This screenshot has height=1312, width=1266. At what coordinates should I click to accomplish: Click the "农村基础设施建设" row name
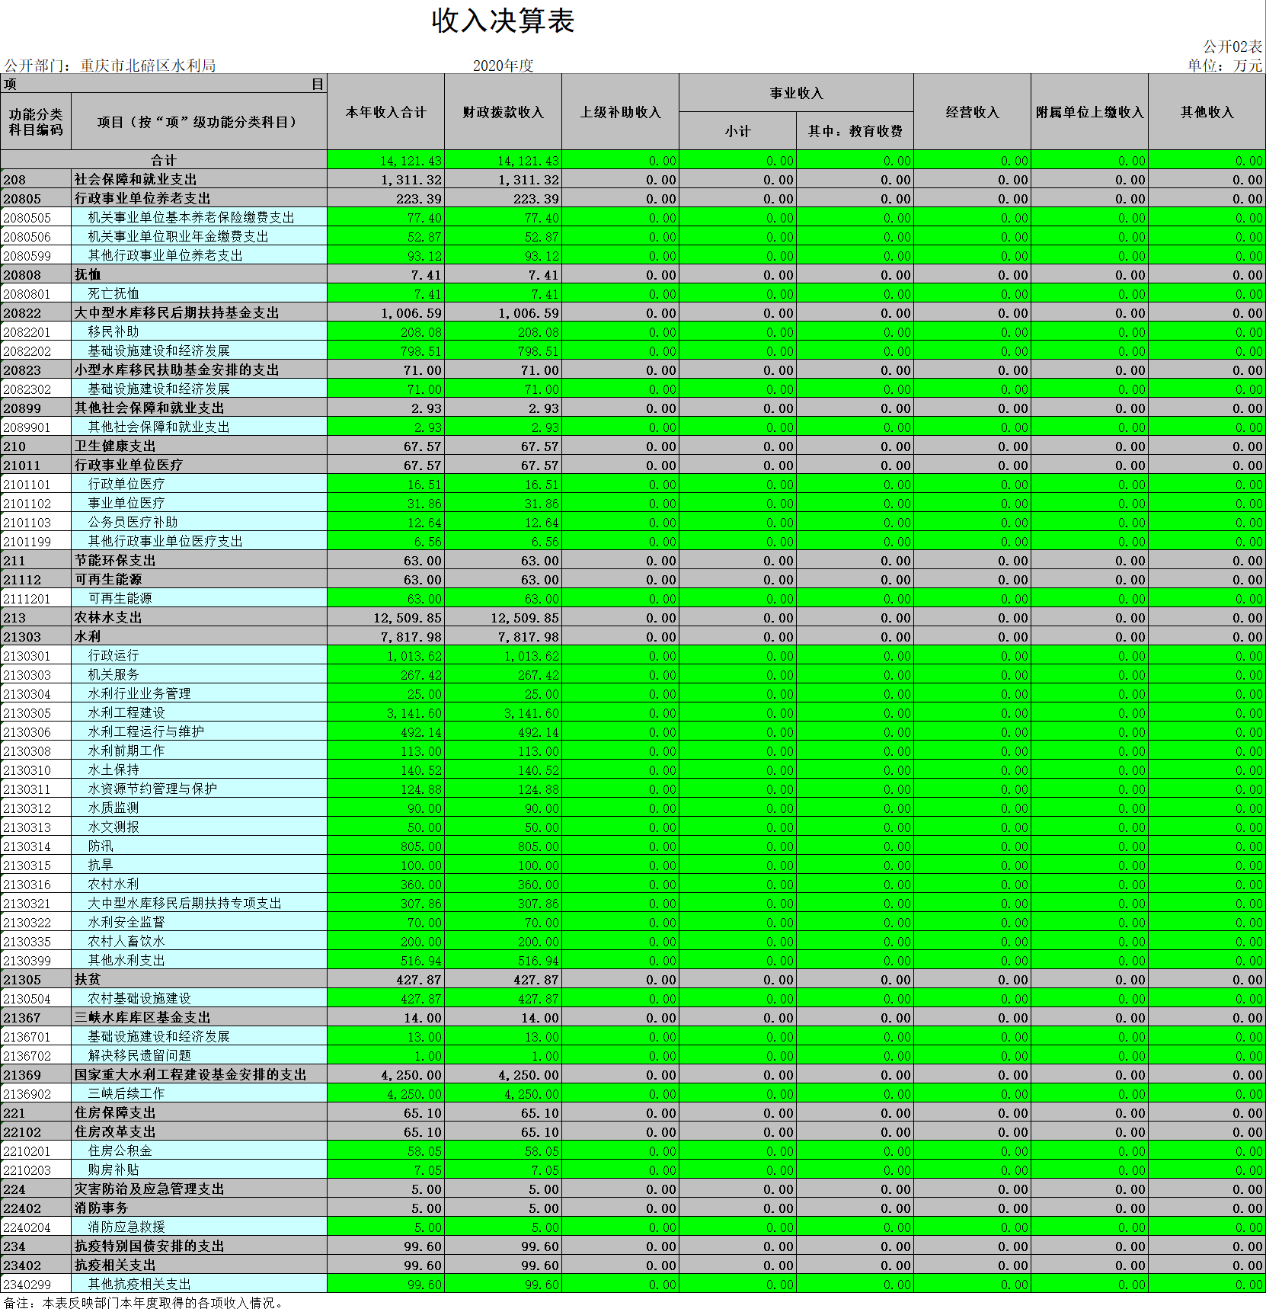(x=139, y=998)
